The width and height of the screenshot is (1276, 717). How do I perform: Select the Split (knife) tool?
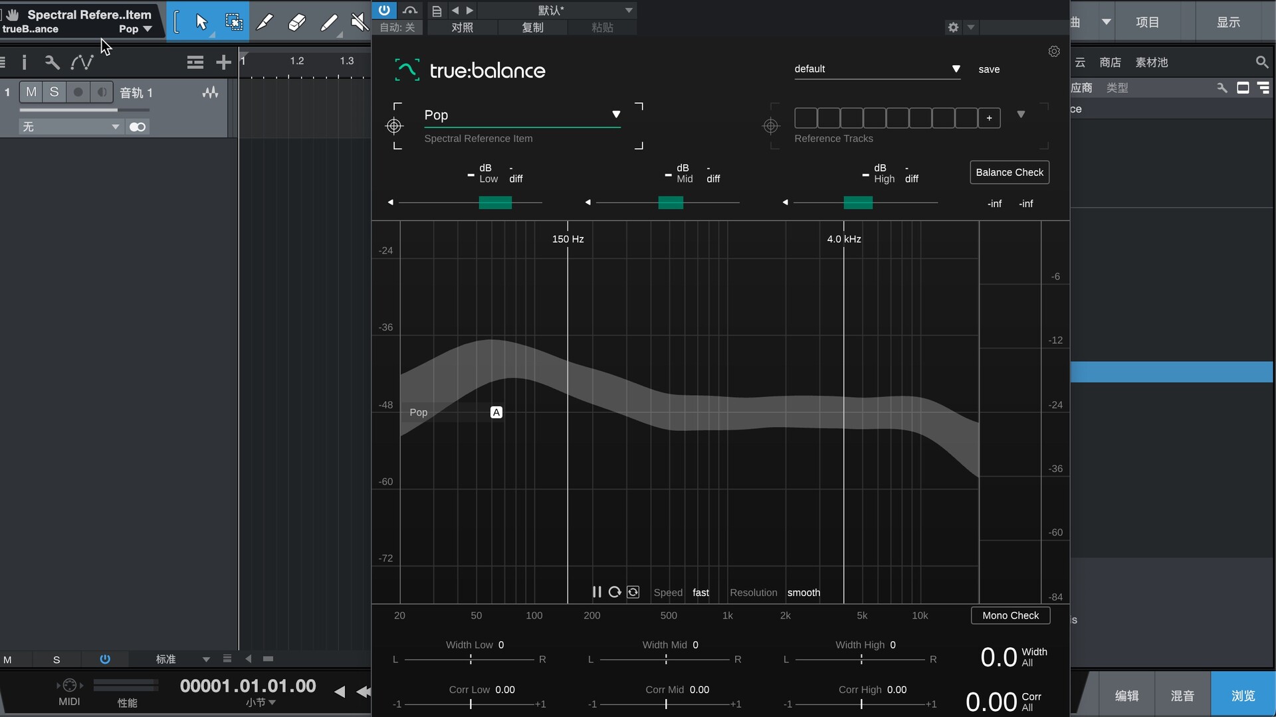pos(265,22)
